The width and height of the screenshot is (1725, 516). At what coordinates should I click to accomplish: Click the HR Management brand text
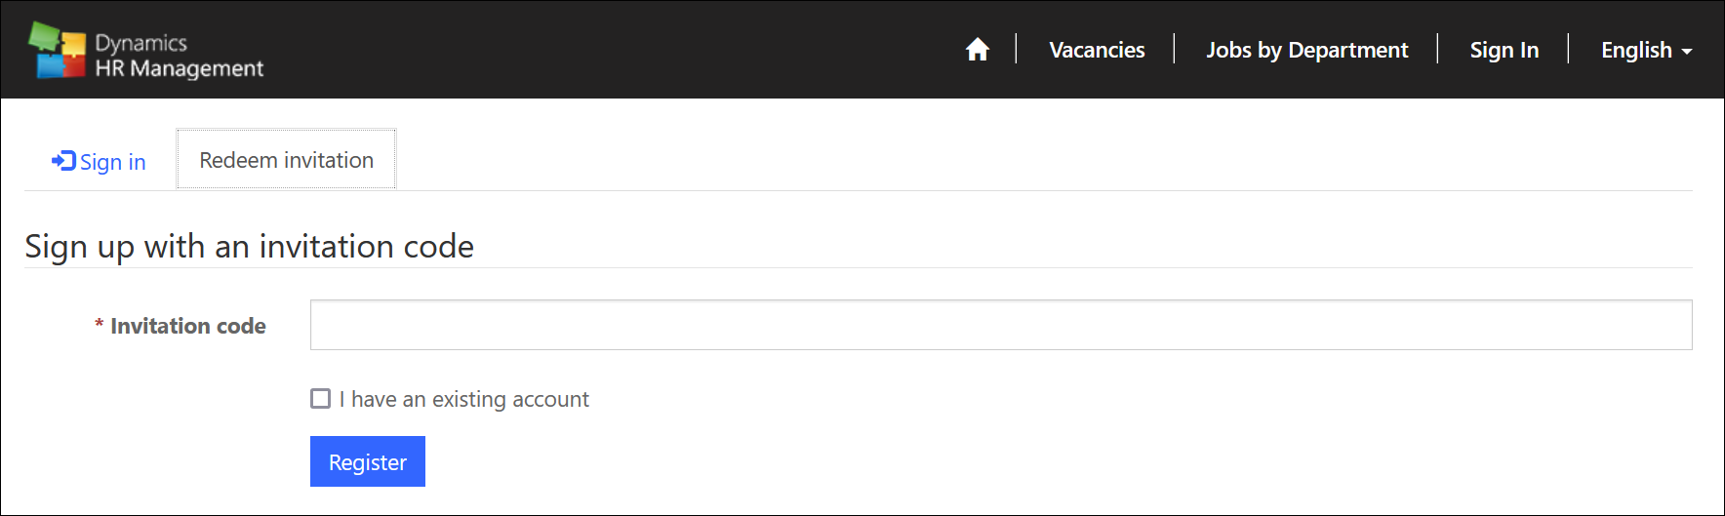pyautogui.click(x=180, y=68)
